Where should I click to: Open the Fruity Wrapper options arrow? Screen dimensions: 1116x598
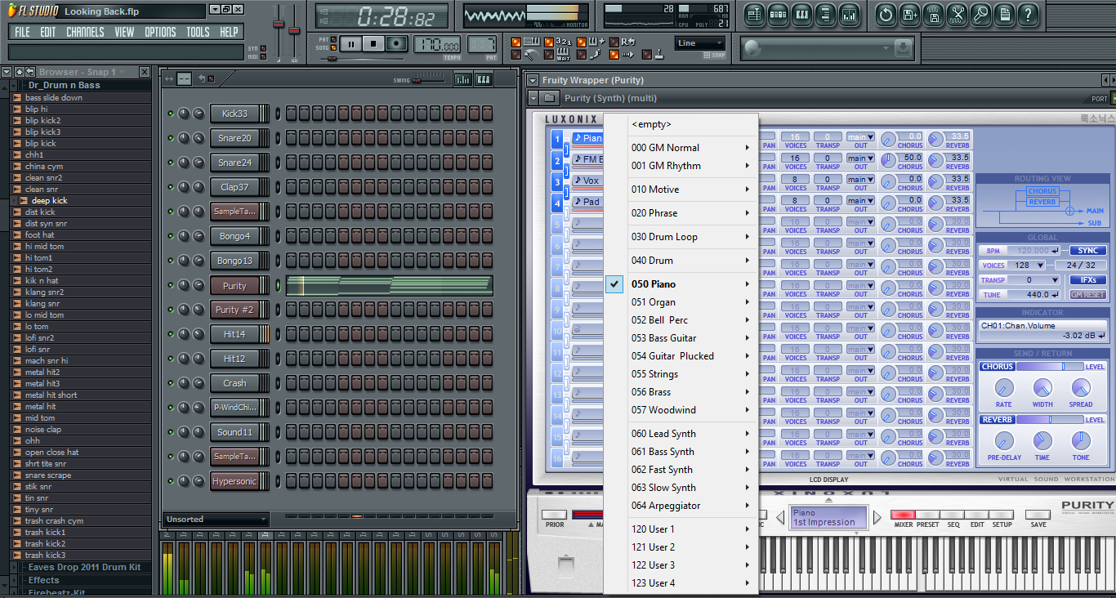(x=533, y=80)
